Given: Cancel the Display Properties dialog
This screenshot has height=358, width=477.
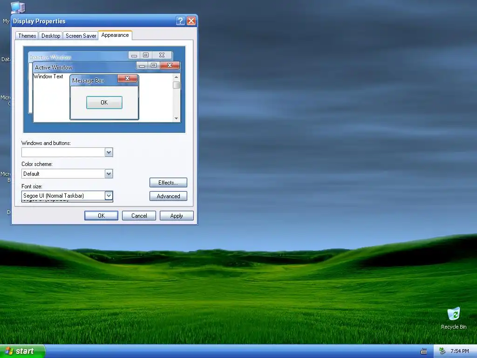Looking at the screenshot, I should point(139,215).
